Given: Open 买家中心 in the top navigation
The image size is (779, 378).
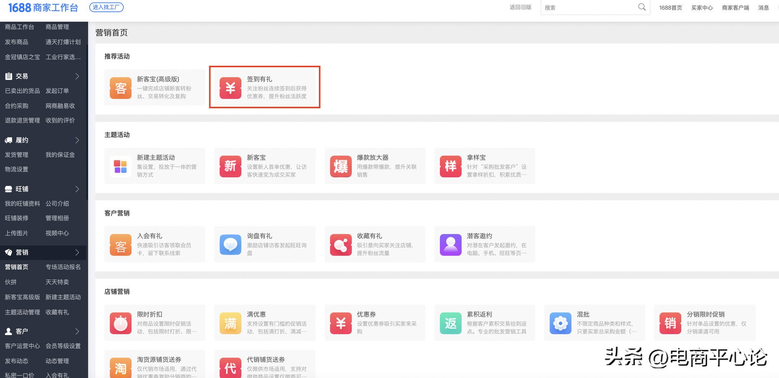Looking at the screenshot, I should click(702, 7).
